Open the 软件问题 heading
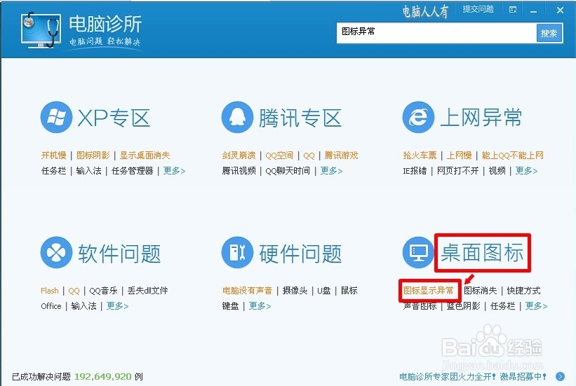The width and height of the screenshot is (576, 386). coord(119,254)
